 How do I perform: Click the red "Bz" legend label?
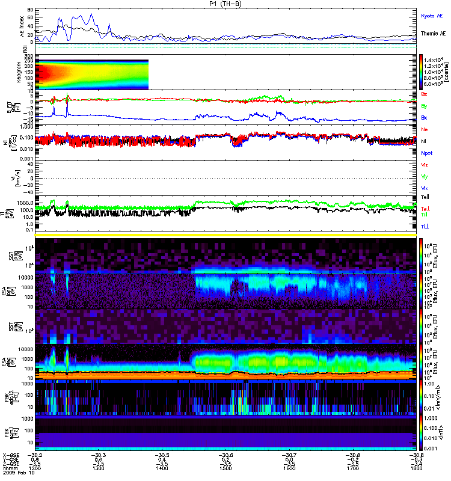pyautogui.click(x=424, y=94)
